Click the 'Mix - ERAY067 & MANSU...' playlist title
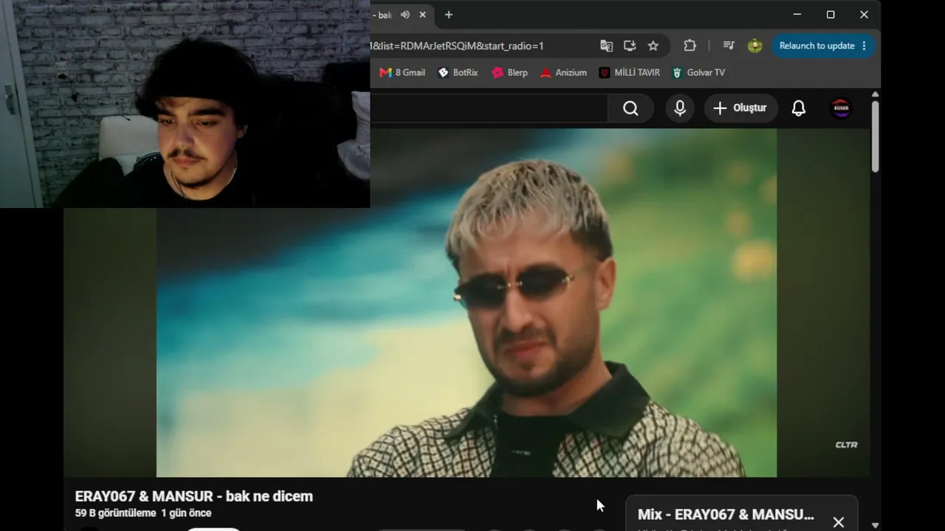This screenshot has width=945, height=531. tap(726, 514)
